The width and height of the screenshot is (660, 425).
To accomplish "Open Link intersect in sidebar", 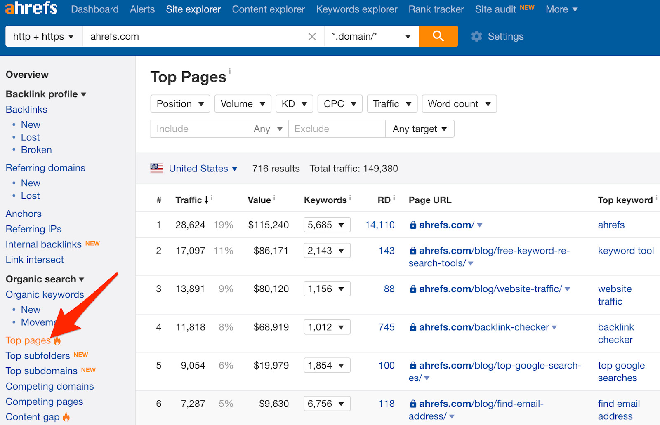I will (35, 260).
